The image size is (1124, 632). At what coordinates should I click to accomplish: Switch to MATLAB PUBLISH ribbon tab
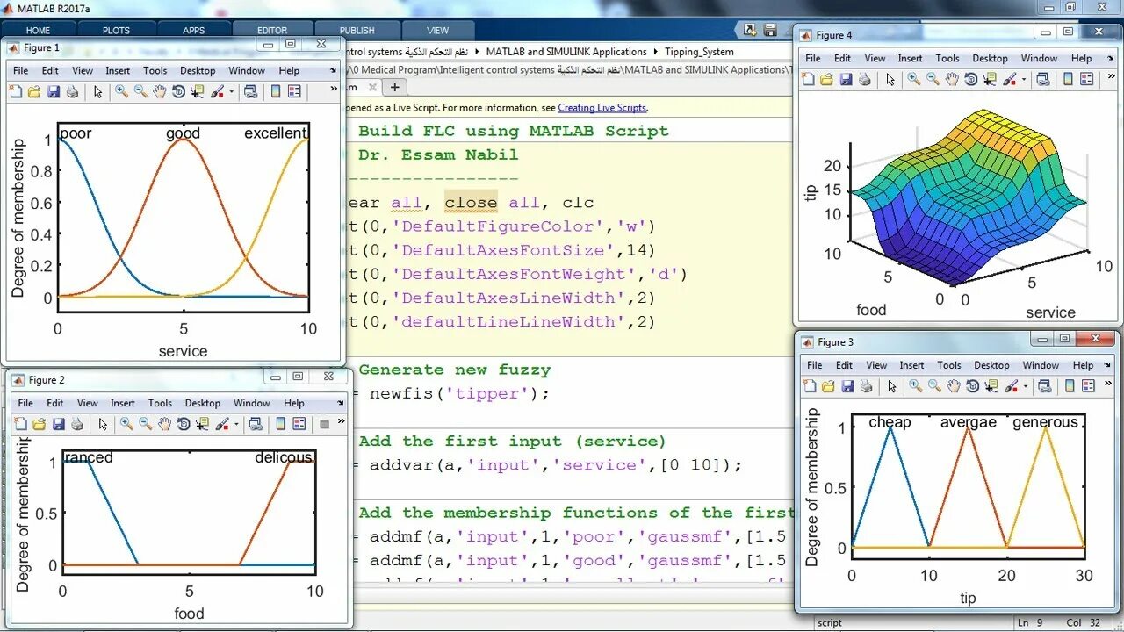[357, 30]
